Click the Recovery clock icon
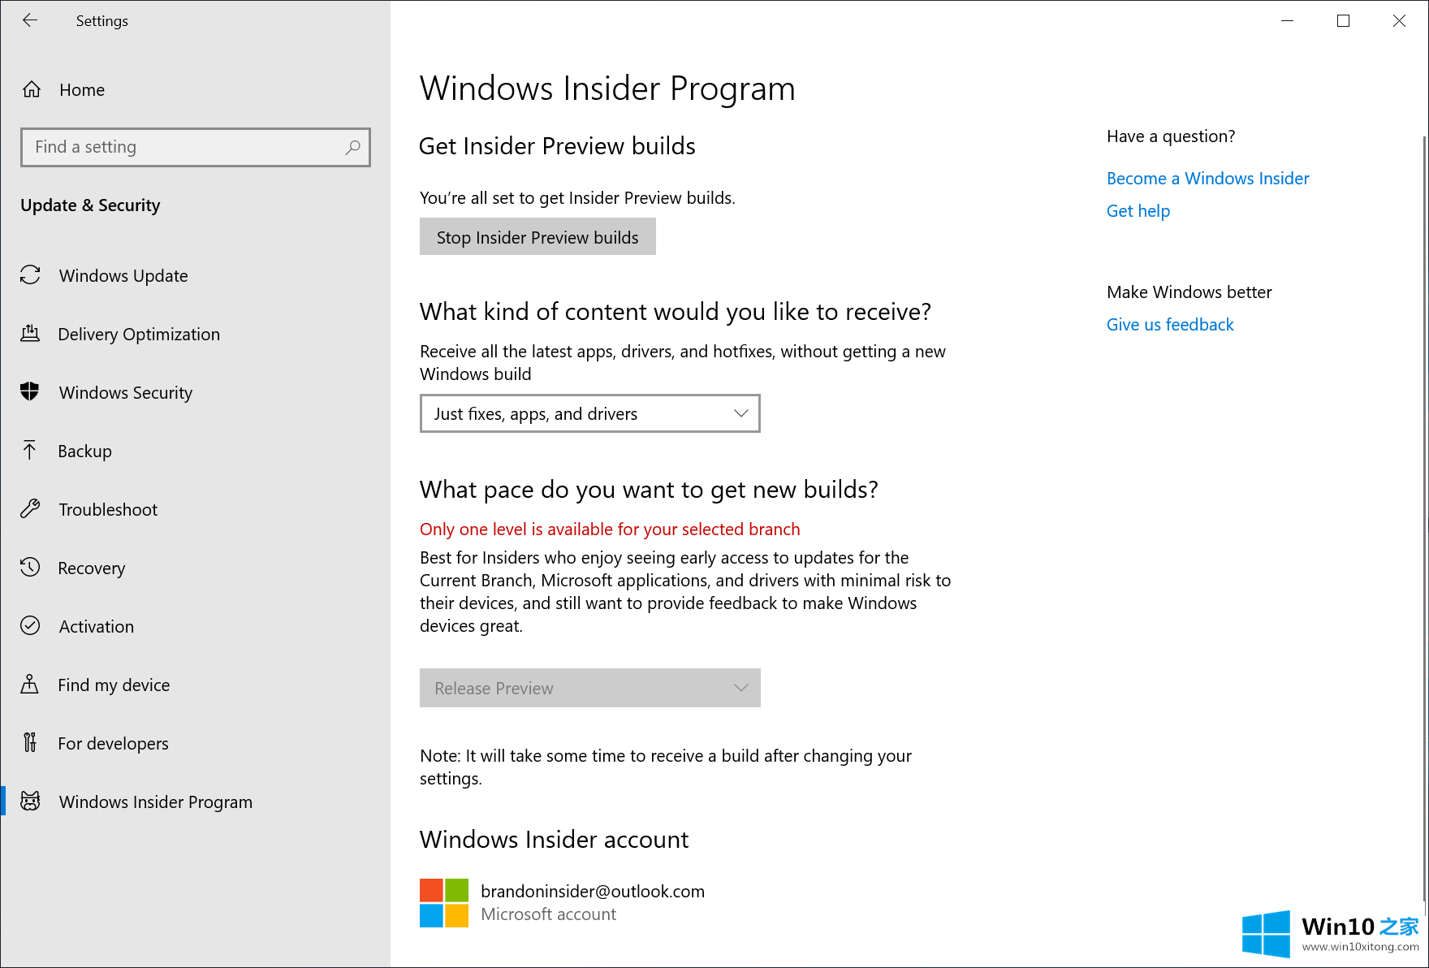This screenshot has width=1429, height=968. click(30, 568)
